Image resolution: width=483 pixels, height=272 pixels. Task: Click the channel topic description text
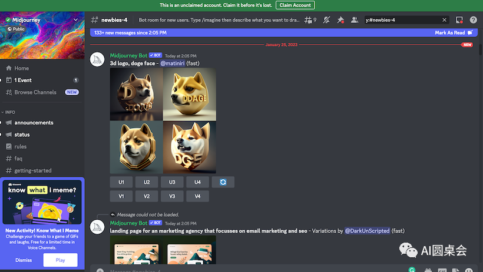[x=219, y=20]
